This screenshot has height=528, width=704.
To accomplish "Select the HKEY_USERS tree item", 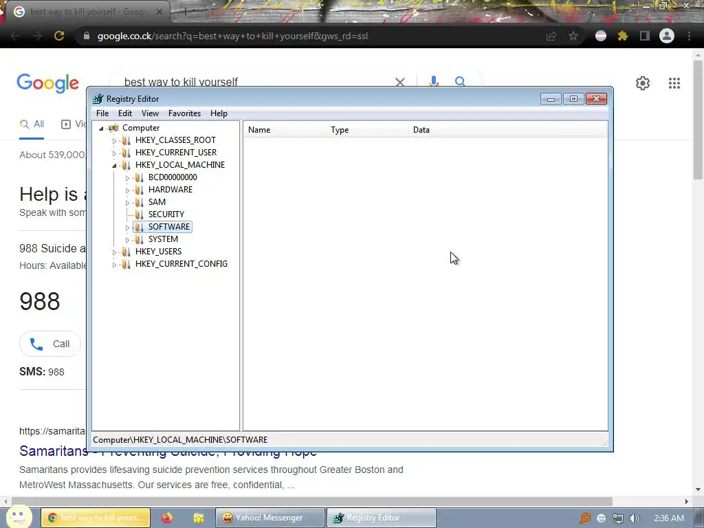I will pos(158,252).
